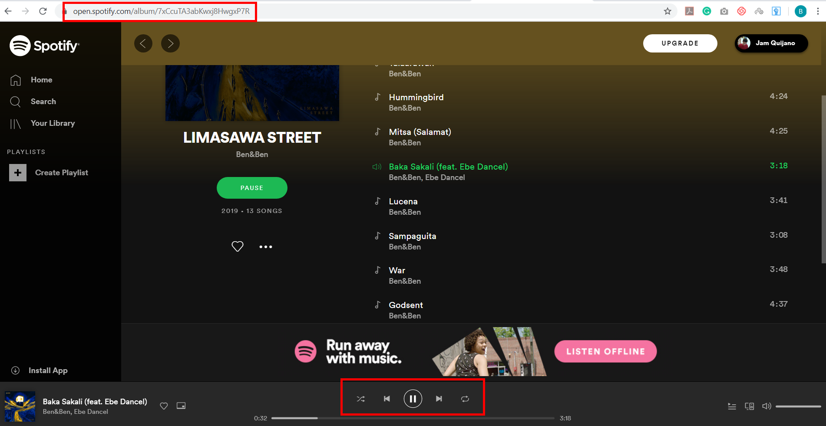Open more options for the album
Viewport: 826px width, 426px height.
coord(266,246)
